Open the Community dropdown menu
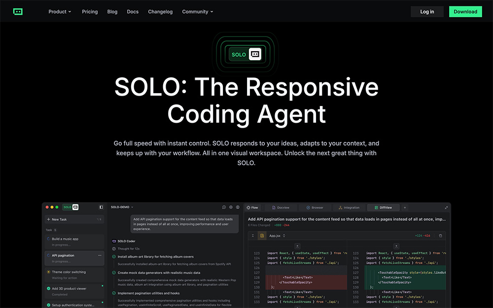 [x=197, y=11]
